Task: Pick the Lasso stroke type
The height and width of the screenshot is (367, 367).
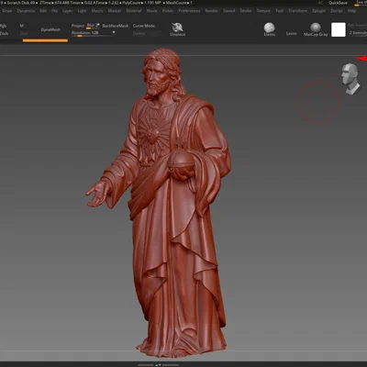Action: click(292, 33)
